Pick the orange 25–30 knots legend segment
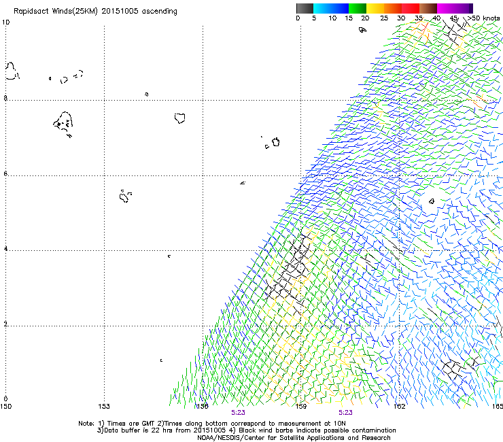 point(393,8)
